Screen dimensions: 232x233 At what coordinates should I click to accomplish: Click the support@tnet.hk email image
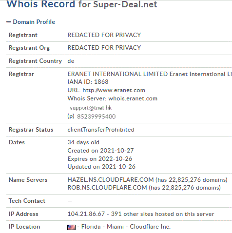(x=91, y=108)
